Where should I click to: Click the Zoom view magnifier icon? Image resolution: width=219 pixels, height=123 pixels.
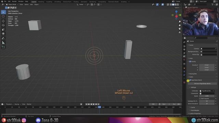(180, 22)
